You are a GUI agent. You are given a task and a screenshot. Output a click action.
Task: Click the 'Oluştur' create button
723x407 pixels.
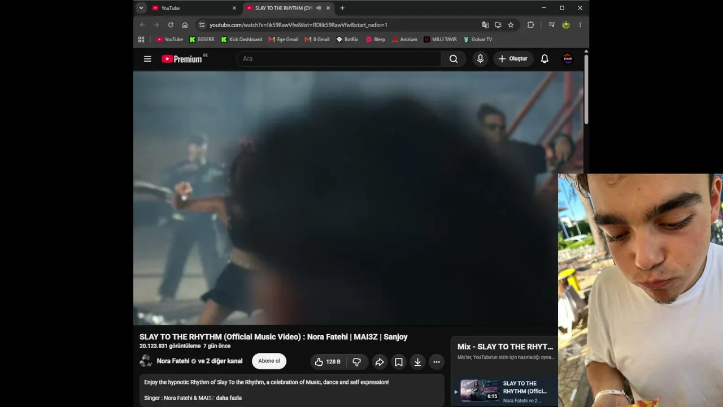[x=513, y=59]
